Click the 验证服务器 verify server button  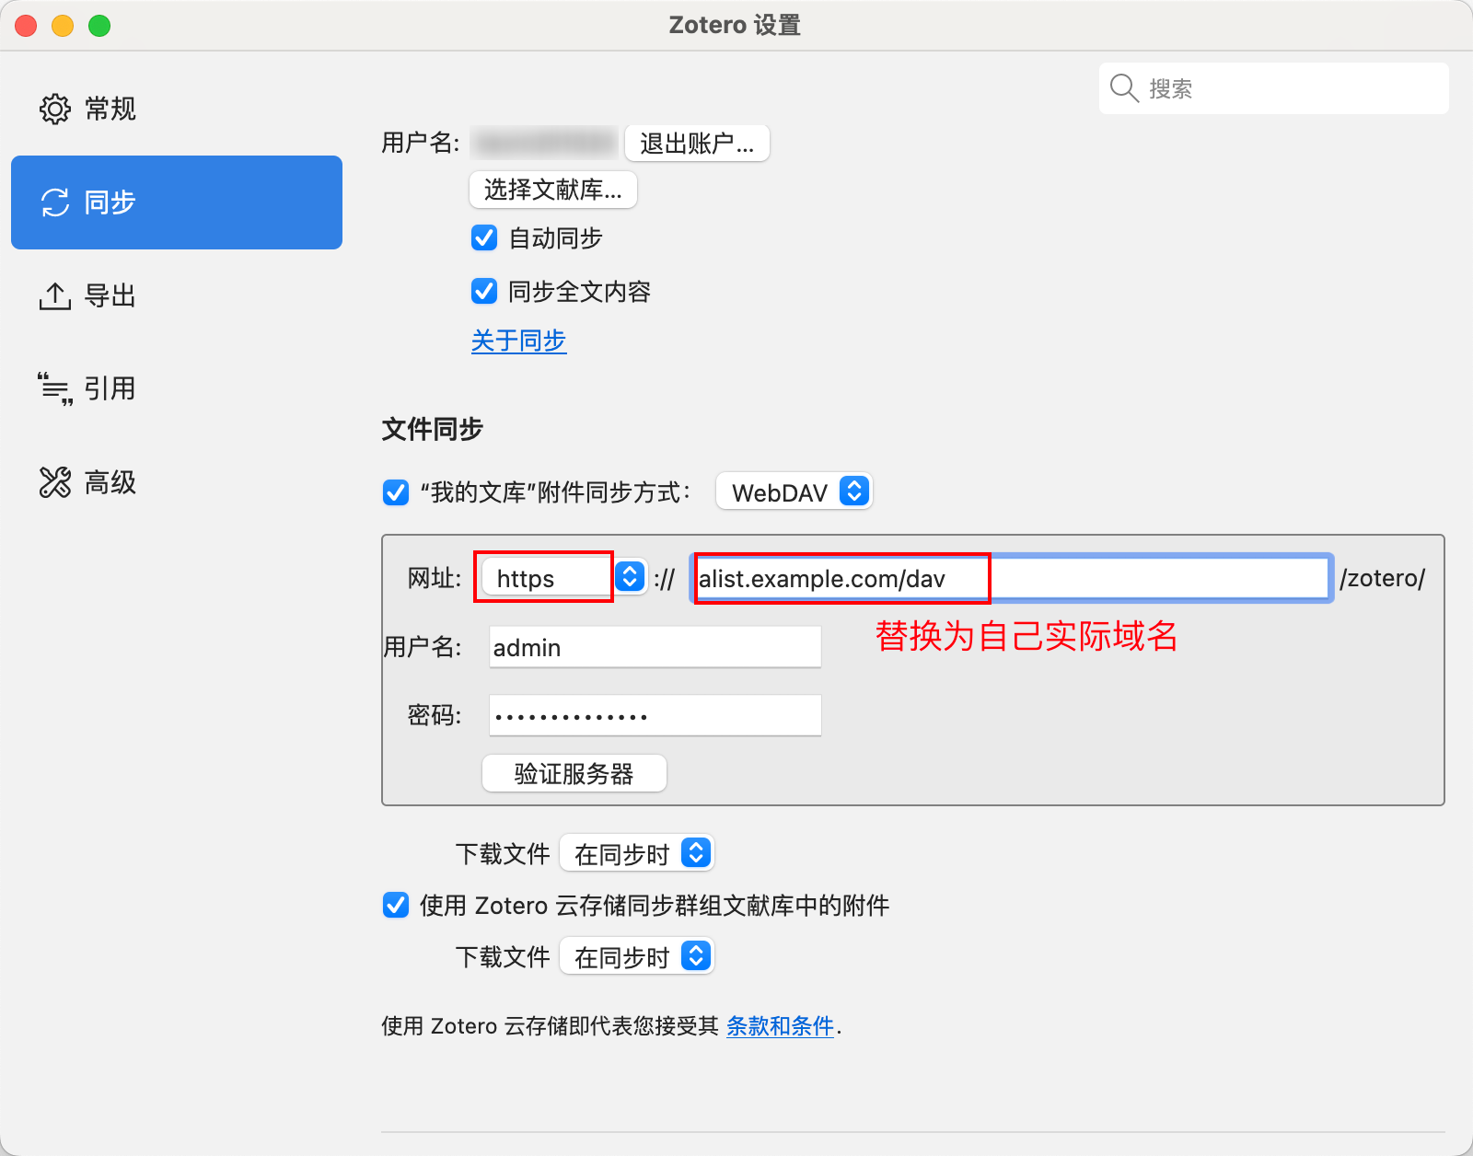click(x=574, y=774)
